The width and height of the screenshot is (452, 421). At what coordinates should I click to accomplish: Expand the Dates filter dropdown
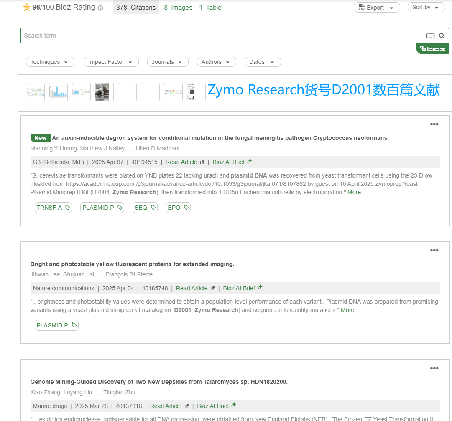click(263, 62)
